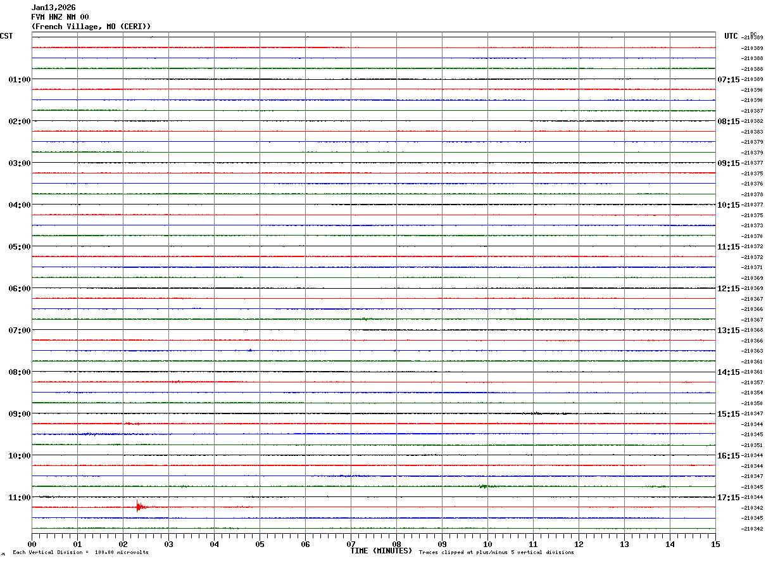The image size is (766, 561).
Task: Click the 09:15 UTC time label
Action: (x=729, y=163)
